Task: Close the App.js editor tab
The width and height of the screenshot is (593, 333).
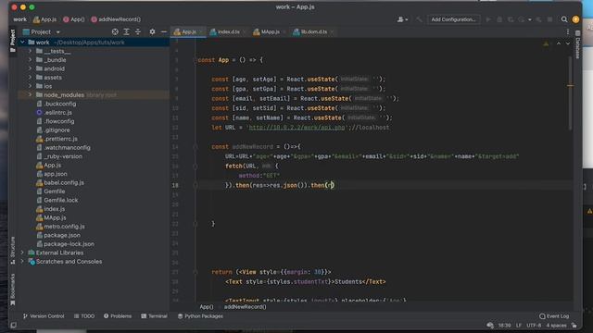Action: [x=201, y=32]
